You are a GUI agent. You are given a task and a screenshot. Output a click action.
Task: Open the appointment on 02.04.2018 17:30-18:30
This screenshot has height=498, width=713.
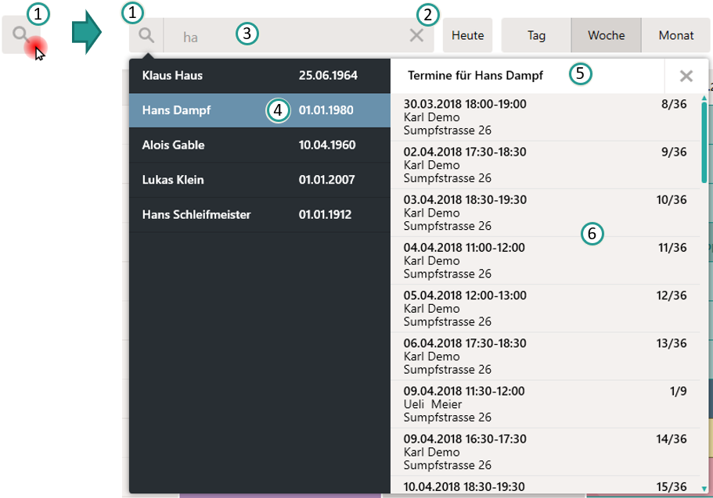click(x=546, y=165)
